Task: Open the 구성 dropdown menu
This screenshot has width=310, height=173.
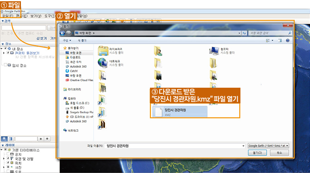Action: point(67,40)
